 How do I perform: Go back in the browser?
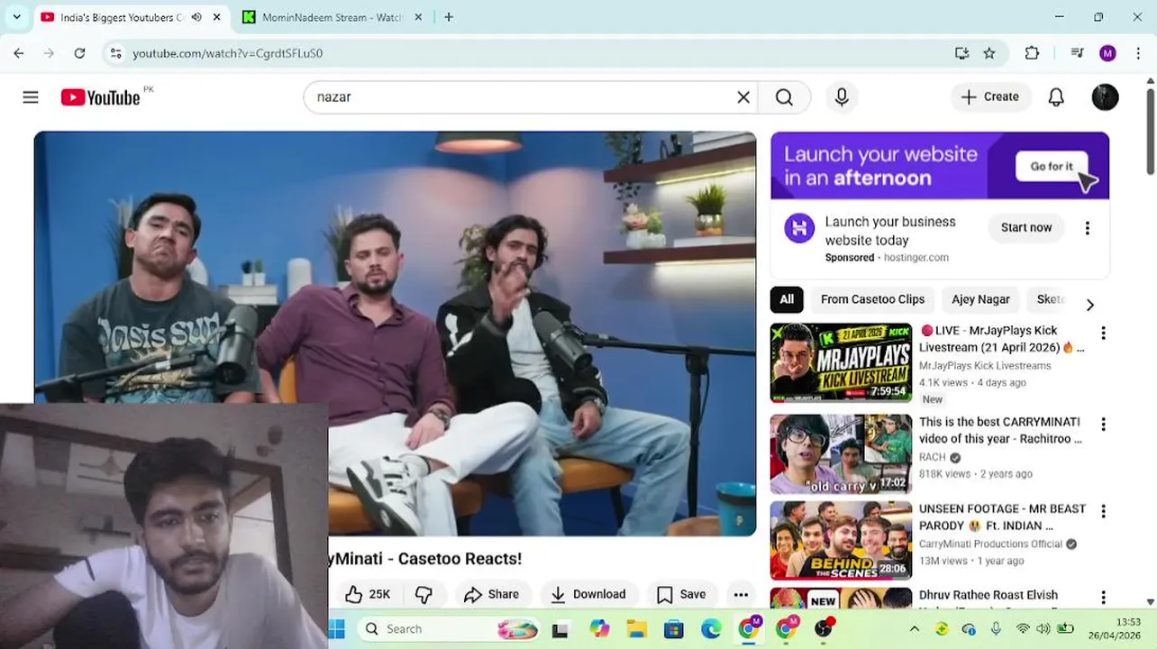[x=19, y=53]
